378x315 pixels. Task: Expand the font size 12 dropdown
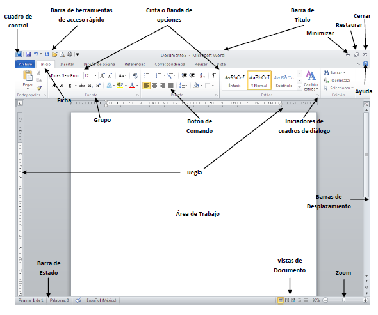pos(95,75)
